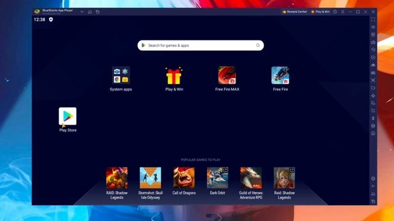
Task: Click the sidebar Android back arrow
Action: click(x=373, y=186)
